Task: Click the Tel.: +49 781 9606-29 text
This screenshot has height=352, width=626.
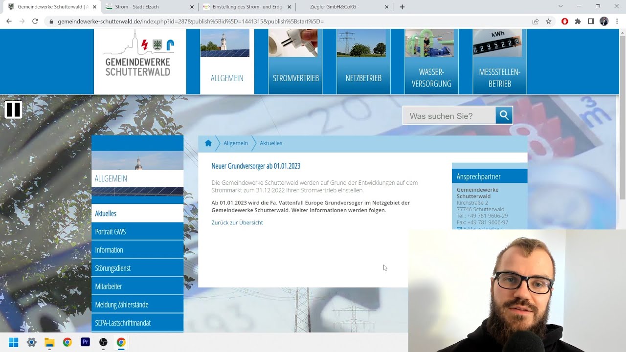Action: (482, 216)
